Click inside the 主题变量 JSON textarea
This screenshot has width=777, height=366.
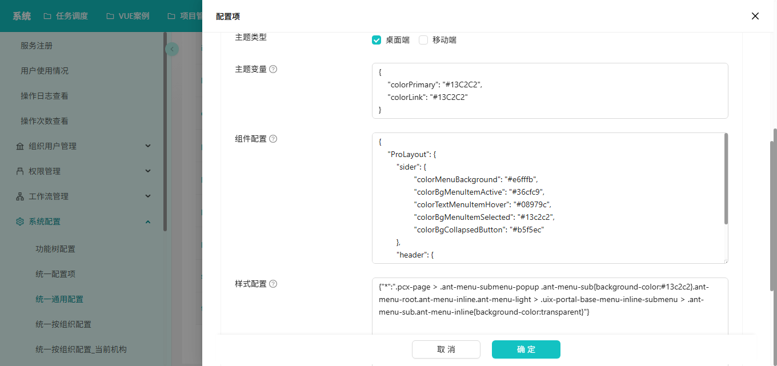tap(548, 91)
